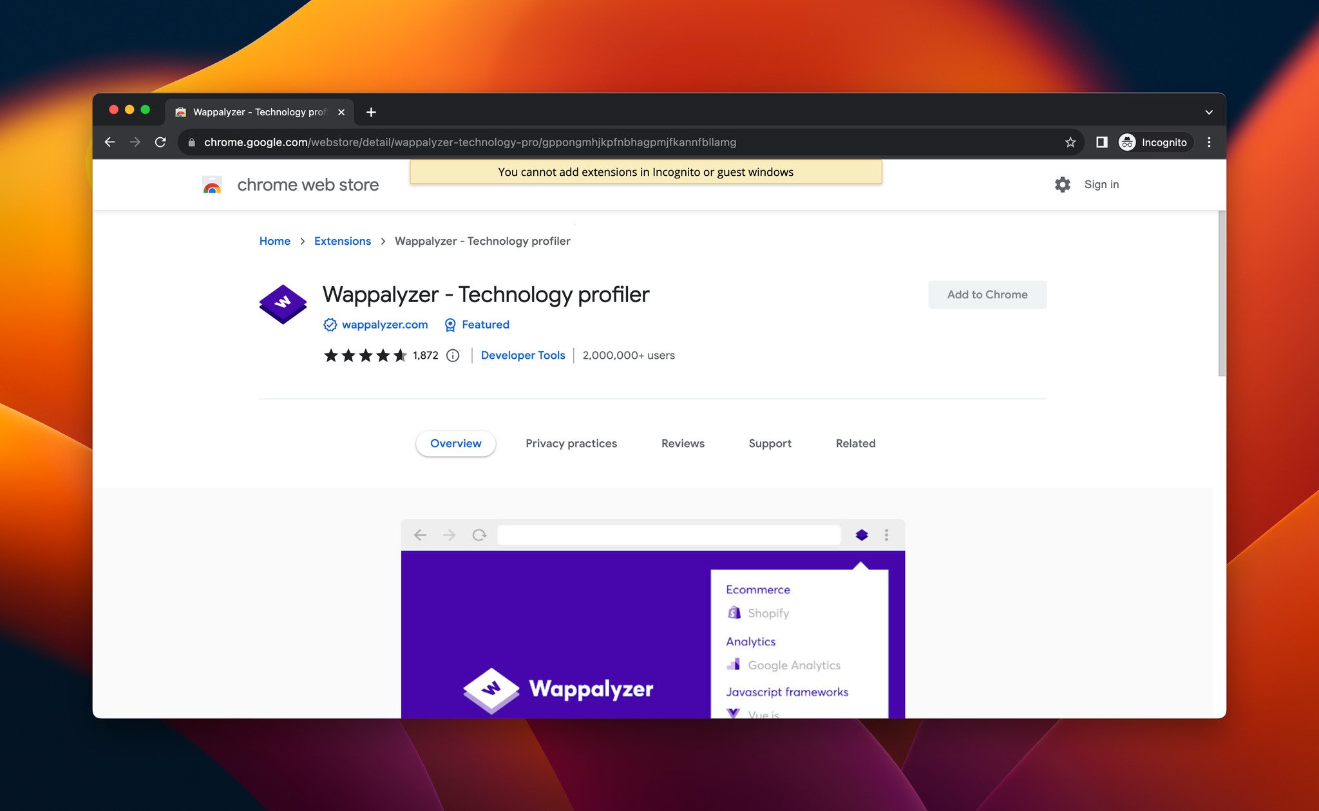The width and height of the screenshot is (1319, 811).
Task: Click the verified badge icon next to wappalyzer.com
Action: [x=330, y=324]
